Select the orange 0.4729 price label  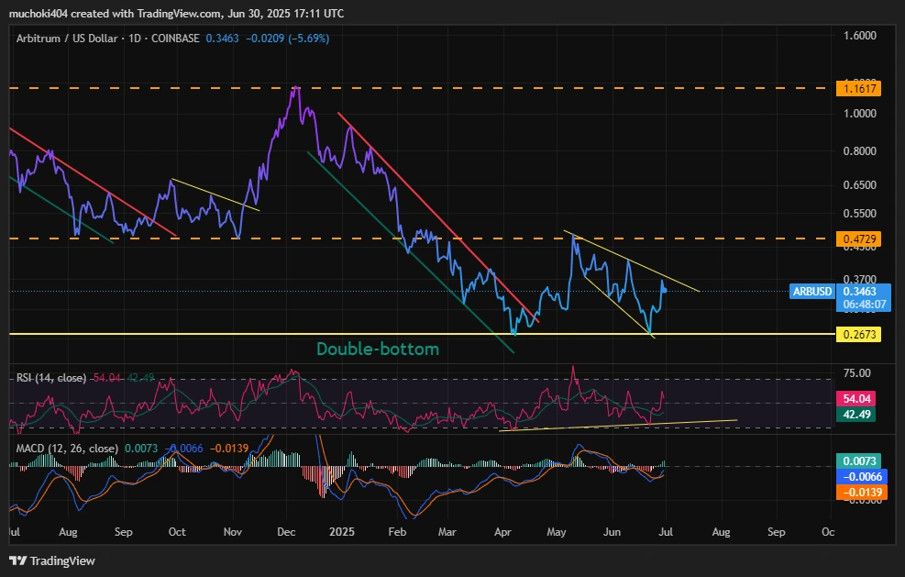[858, 239]
